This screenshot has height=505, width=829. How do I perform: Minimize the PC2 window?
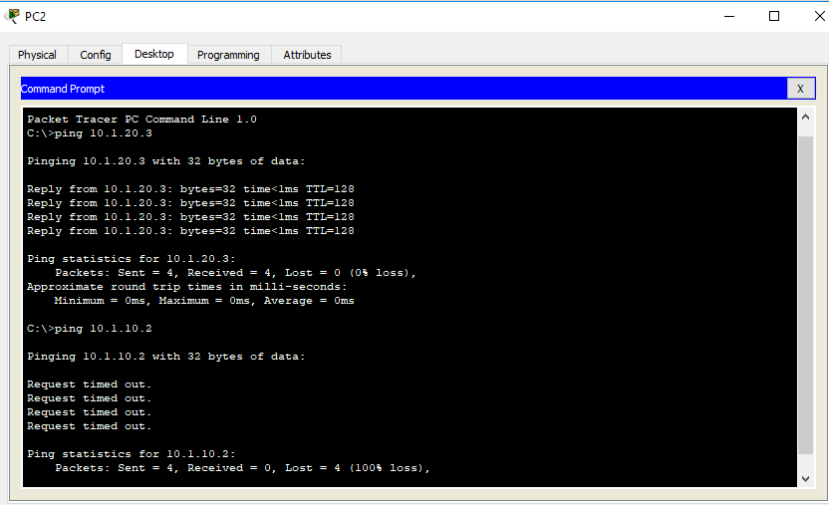tap(729, 16)
